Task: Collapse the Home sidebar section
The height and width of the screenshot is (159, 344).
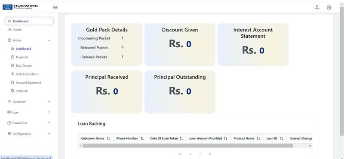Action: [29, 40]
